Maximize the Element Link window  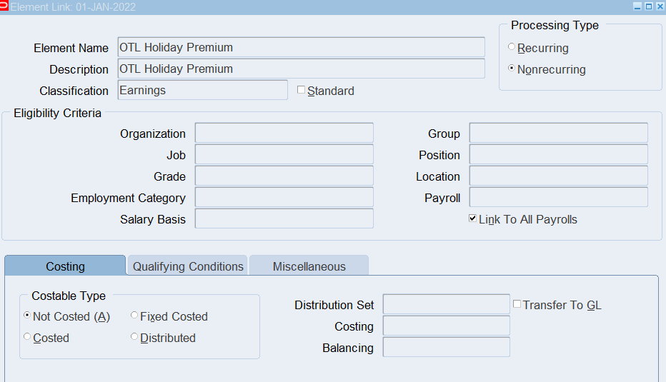click(648, 6)
